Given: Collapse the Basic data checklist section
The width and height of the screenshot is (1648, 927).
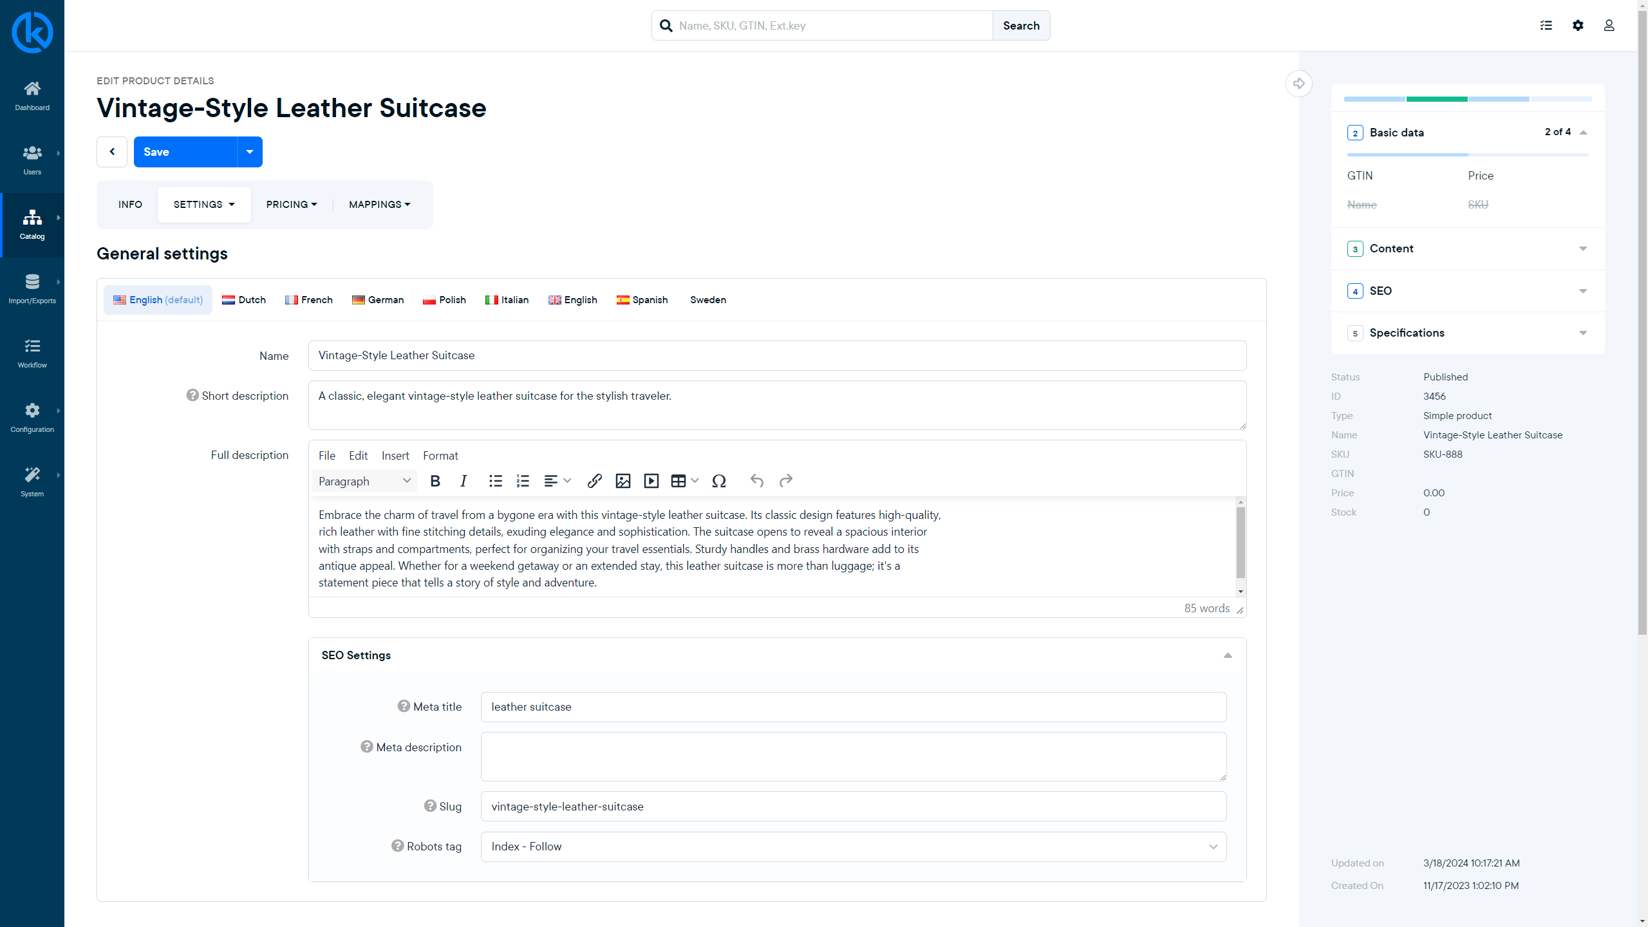Looking at the screenshot, I should pos(1584,133).
